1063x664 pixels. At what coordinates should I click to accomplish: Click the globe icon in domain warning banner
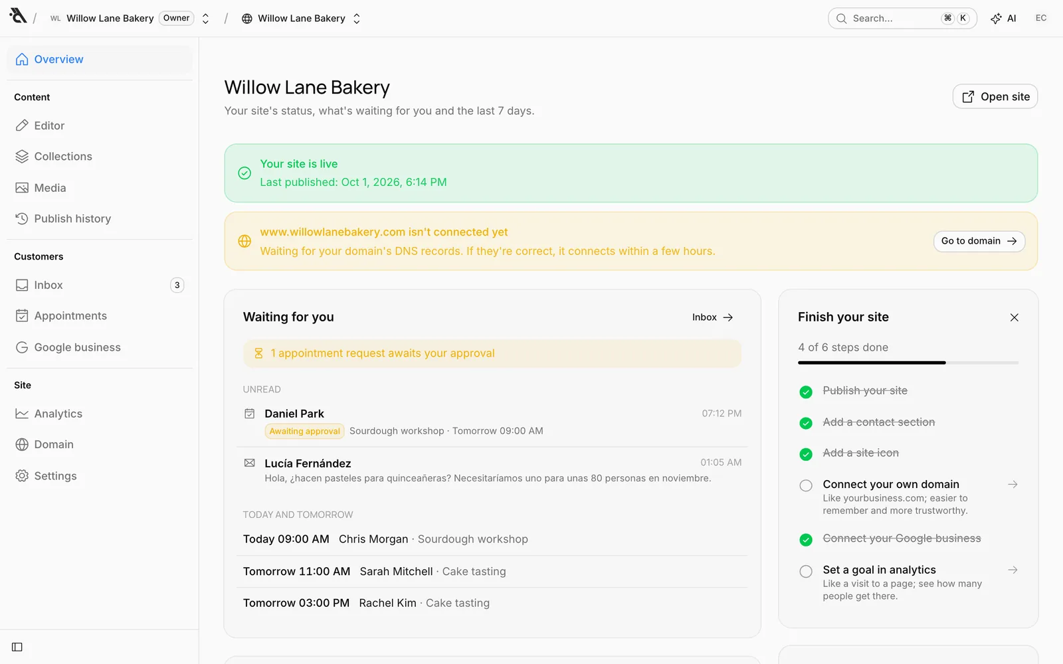[x=244, y=241]
